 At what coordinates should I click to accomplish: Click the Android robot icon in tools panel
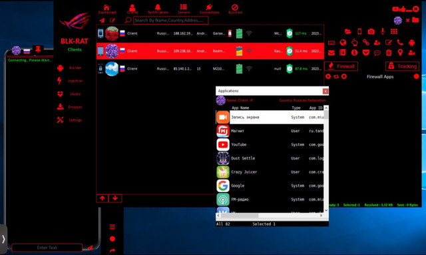[412, 42]
